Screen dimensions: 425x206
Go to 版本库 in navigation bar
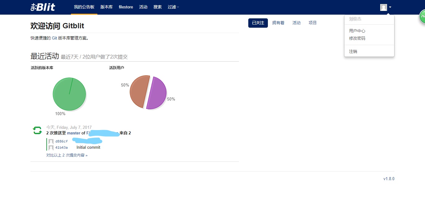(x=106, y=7)
